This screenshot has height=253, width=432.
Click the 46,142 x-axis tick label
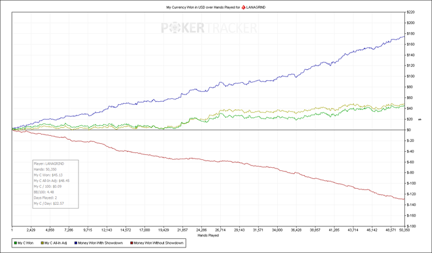[x=372, y=230]
